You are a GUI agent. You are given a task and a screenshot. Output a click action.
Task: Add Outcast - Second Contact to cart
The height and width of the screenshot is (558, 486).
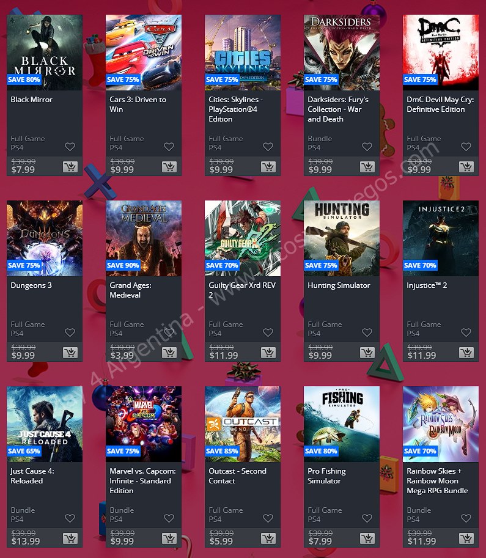point(268,538)
